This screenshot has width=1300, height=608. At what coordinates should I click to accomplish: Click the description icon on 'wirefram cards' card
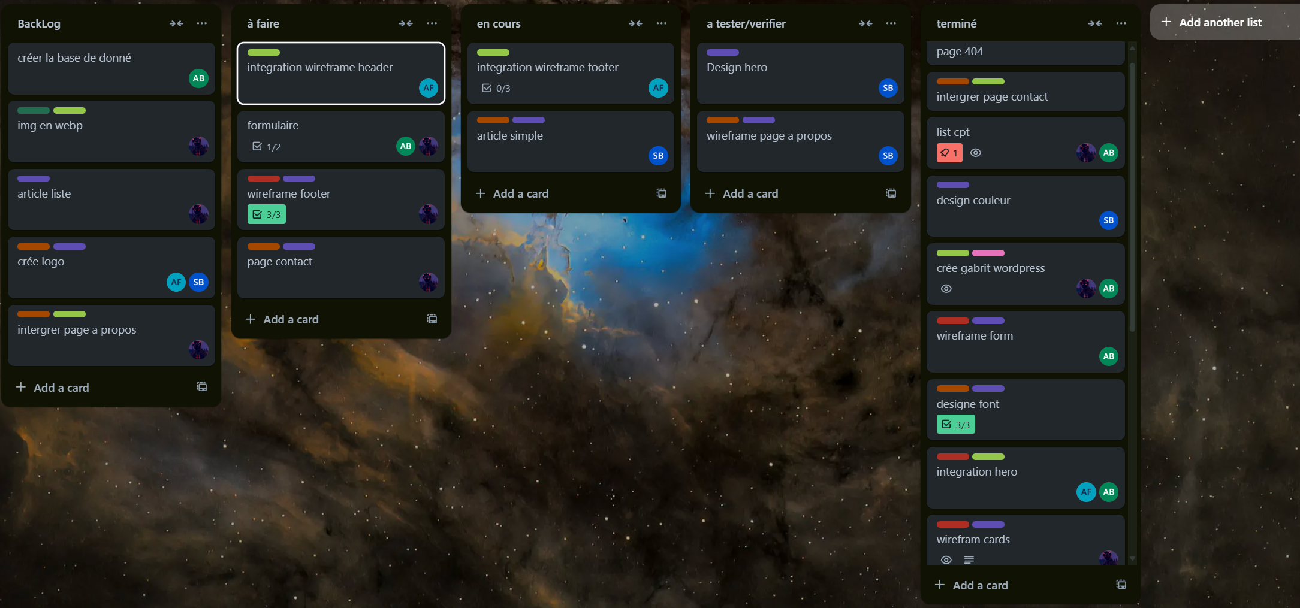969,559
